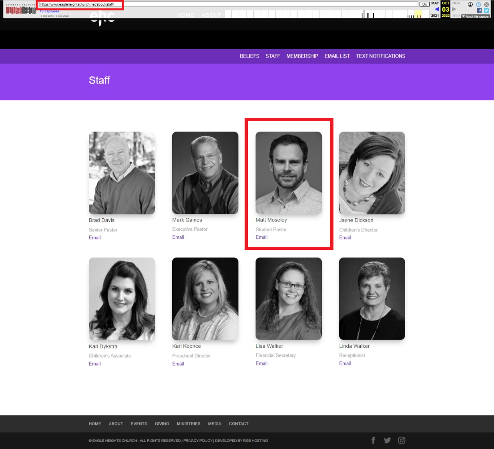Click Brad Davis's photo
Viewport: 494px width, 449px height.
tap(122, 173)
